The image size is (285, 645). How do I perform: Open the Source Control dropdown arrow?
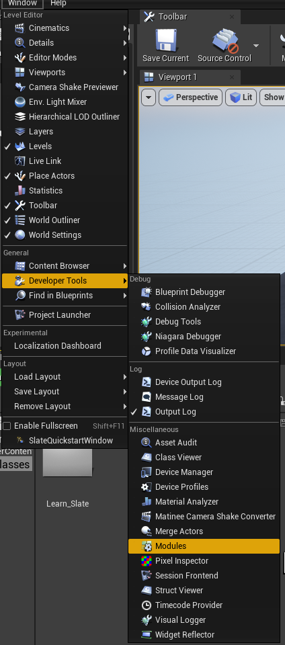(256, 46)
